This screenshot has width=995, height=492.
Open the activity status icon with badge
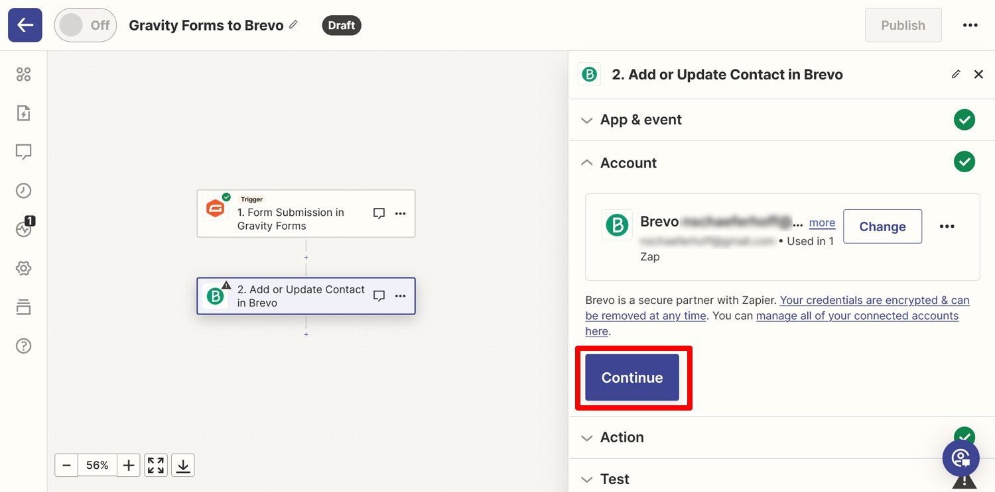24,228
